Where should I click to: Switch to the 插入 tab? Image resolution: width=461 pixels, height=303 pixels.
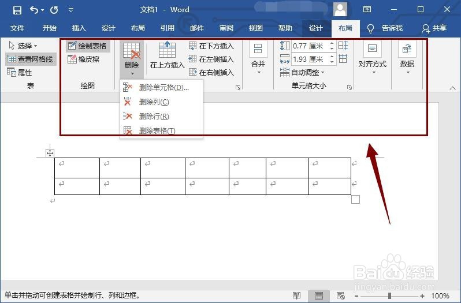[79, 28]
